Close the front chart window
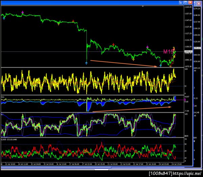Screen dimensions: 203x177 coord(190,2)
